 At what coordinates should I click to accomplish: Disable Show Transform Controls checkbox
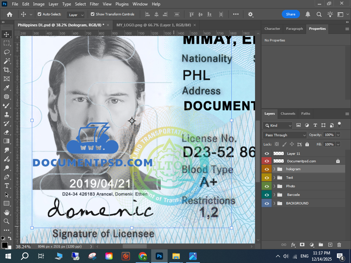point(93,14)
